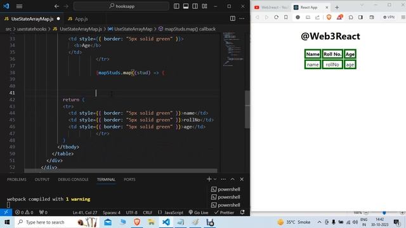Toggle secondary side bar layout icon
This screenshot has width=406, height=228.
click(195, 6)
